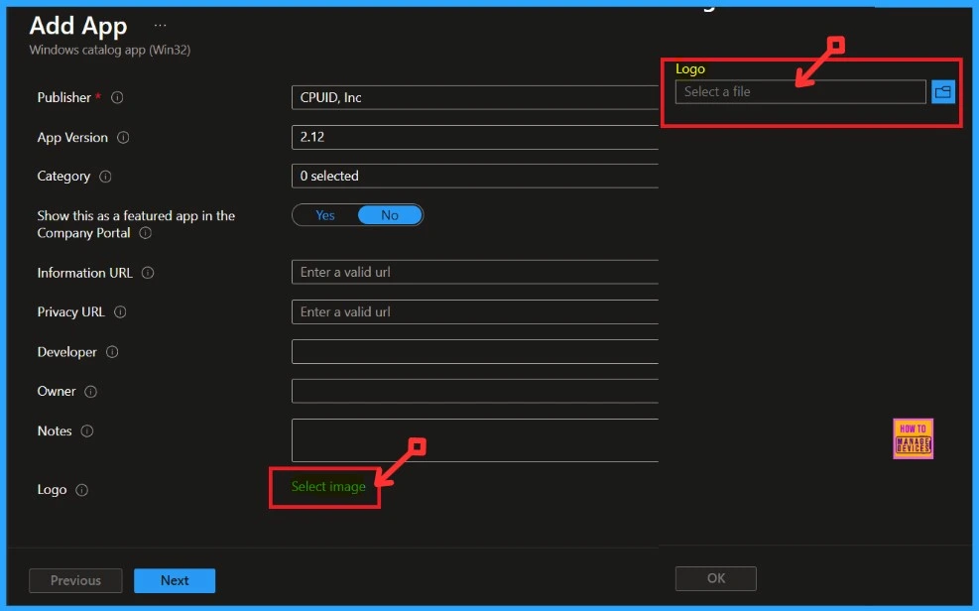Click the App Version field showing 2.12
This screenshot has width=979, height=611.
point(475,137)
